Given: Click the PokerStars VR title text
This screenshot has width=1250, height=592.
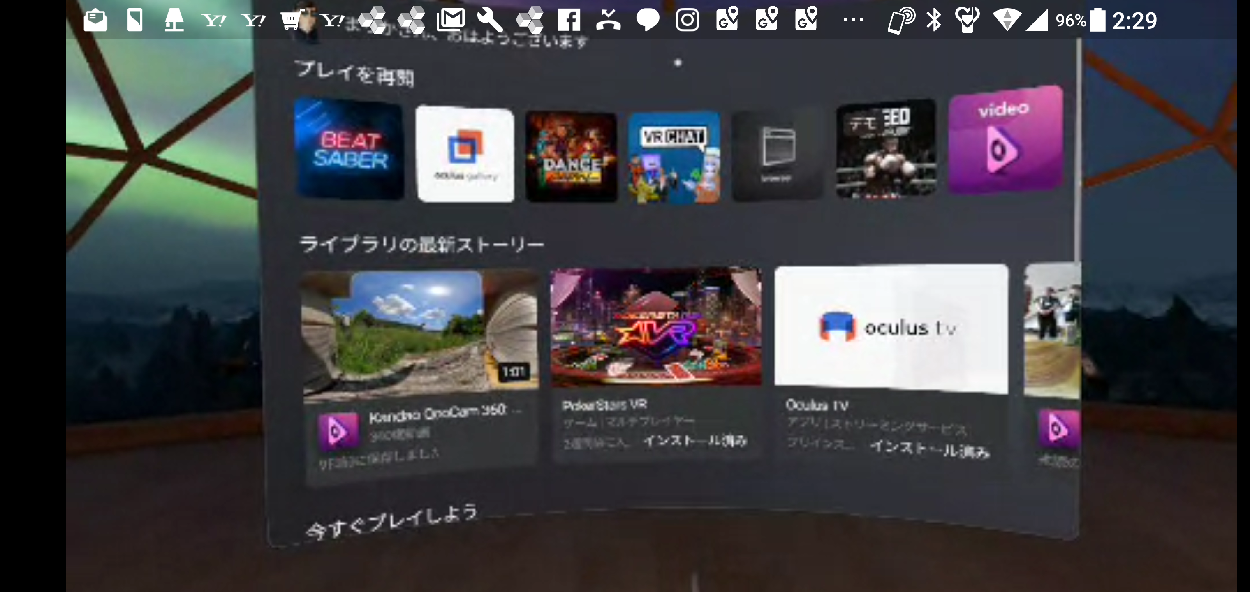Looking at the screenshot, I should click(604, 405).
